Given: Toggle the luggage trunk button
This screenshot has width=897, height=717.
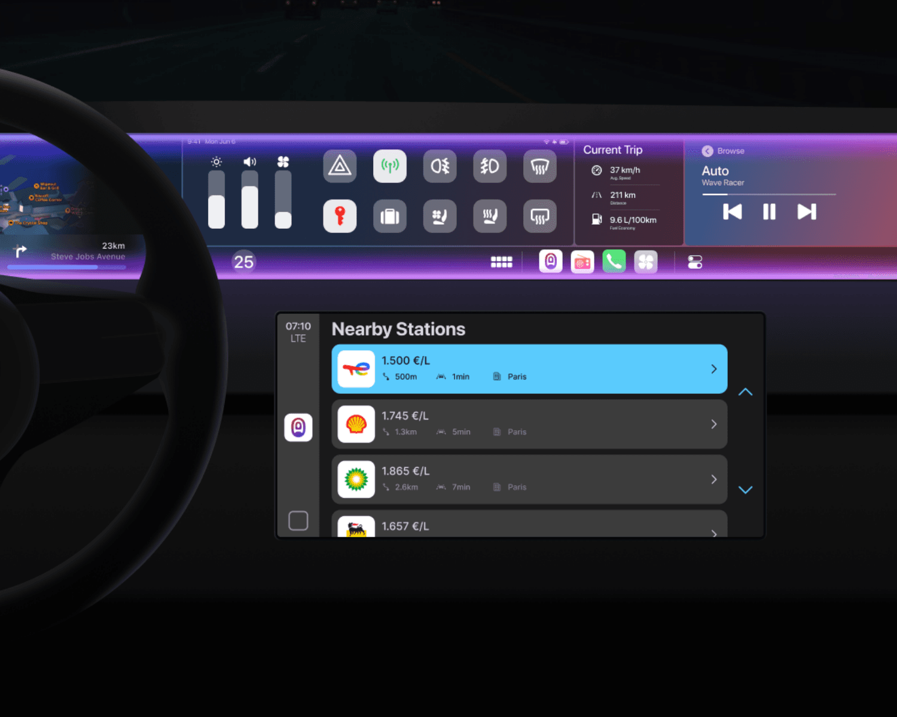Looking at the screenshot, I should click(390, 216).
